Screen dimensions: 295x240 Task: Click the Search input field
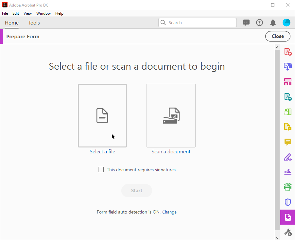click(x=197, y=23)
